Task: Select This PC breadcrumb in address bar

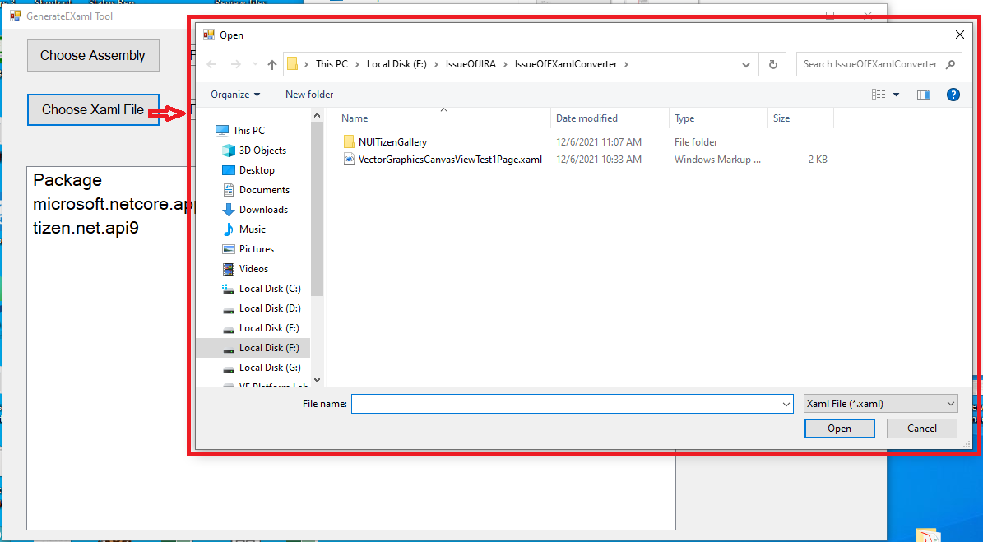Action: [x=332, y=64]
